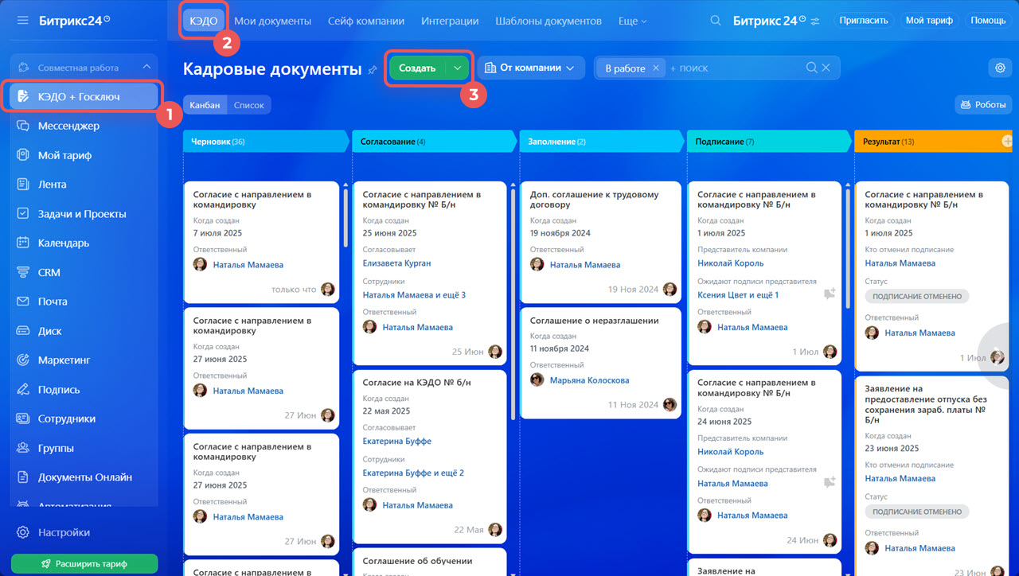Remove the В работе filter chip
1019x576 pixels.
point(656,68)
